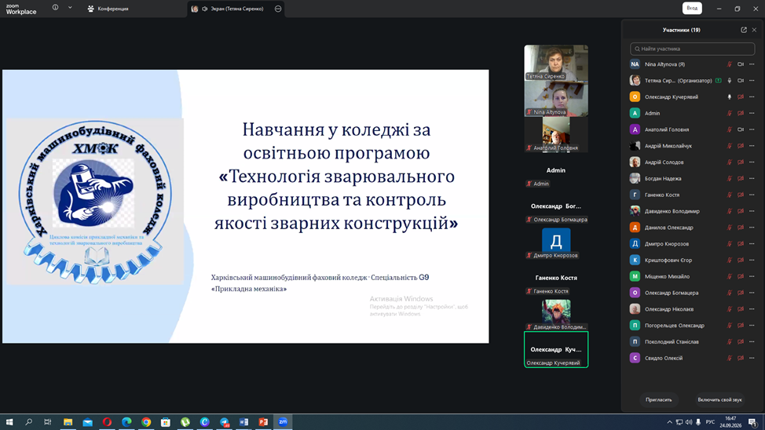This screenshot has height=430, width=765.
Task: Click 'Включить свой звук' unmute button
Action: (719, 399)
